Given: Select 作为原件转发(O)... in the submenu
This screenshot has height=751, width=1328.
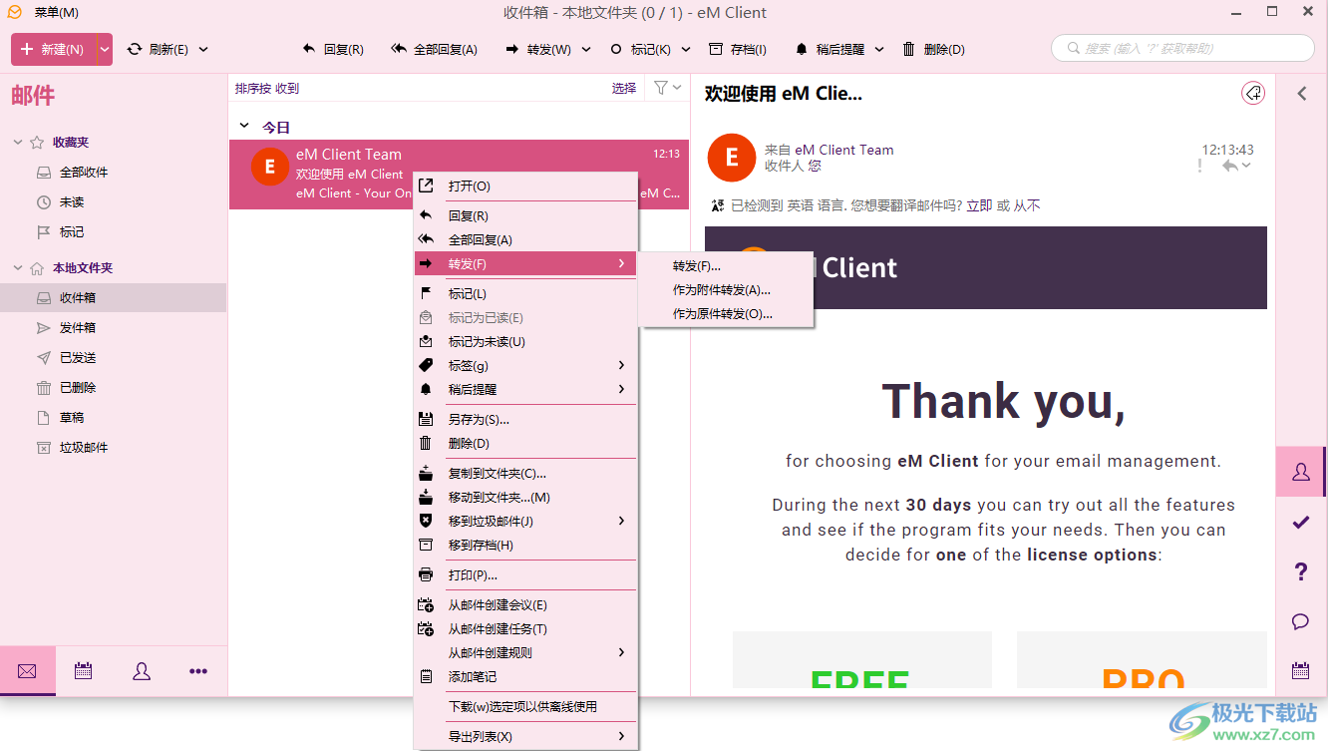Looking at the screenshot, I should coord(727,314).
